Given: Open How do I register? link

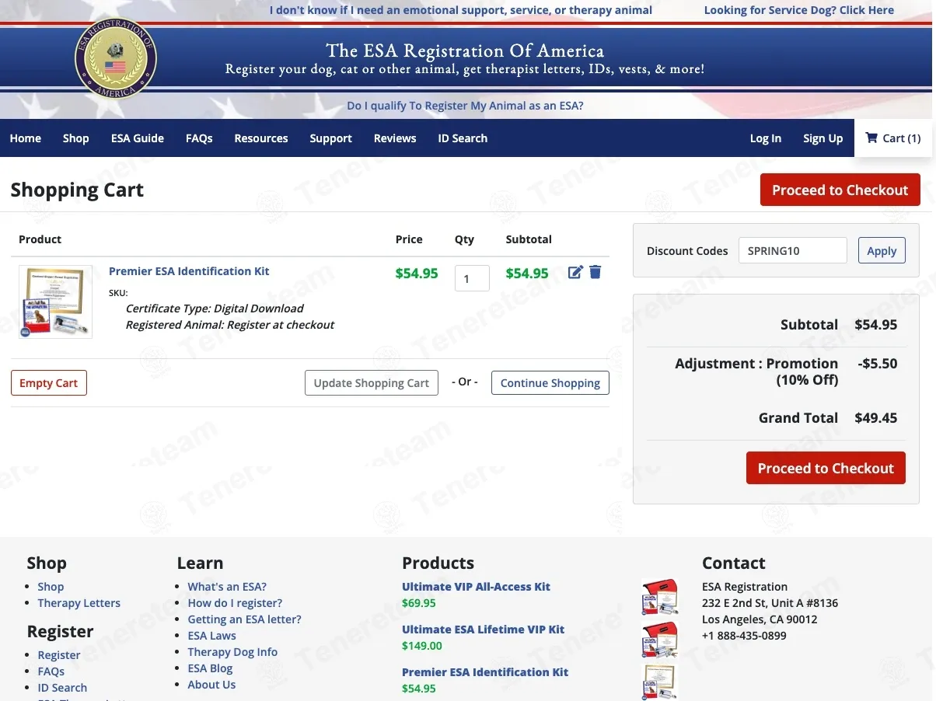Looking at the screenshot, I should (x=235, y=603).
